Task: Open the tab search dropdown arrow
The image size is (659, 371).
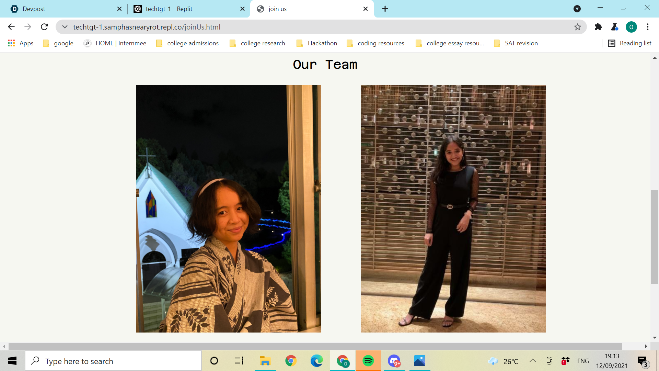Action: click(x=577, y=9)
